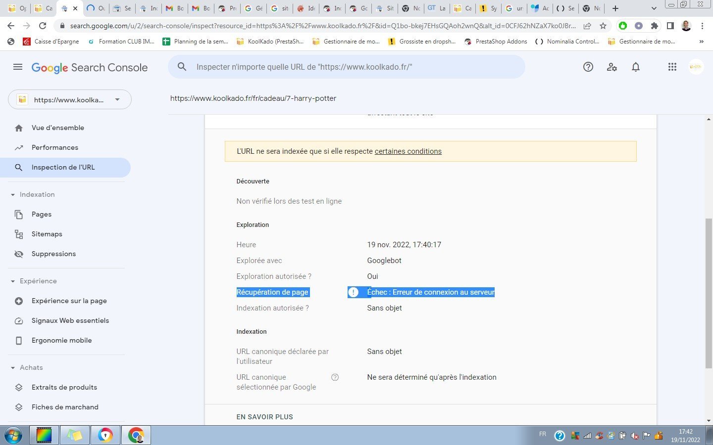Collapse the Indexation section in the sidebar
Viewport: 713px width, 445px height.
[13, 195]
